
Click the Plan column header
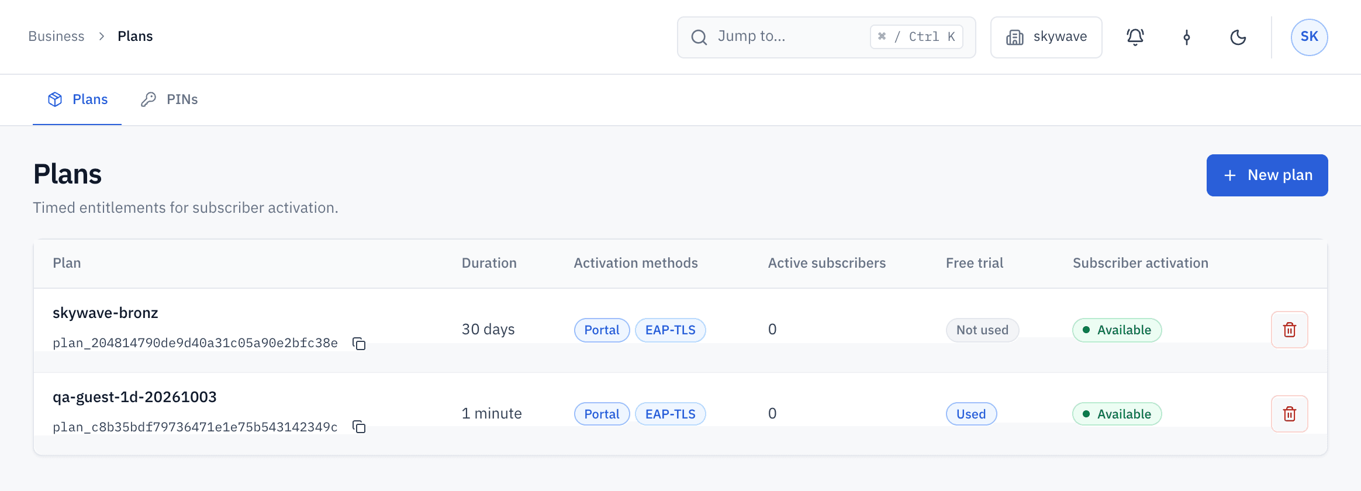click(67, 263)
